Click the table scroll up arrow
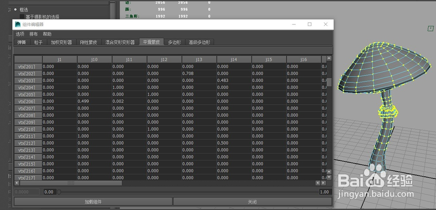This screenshot has width=436, height=210. (x=329, y=58)
